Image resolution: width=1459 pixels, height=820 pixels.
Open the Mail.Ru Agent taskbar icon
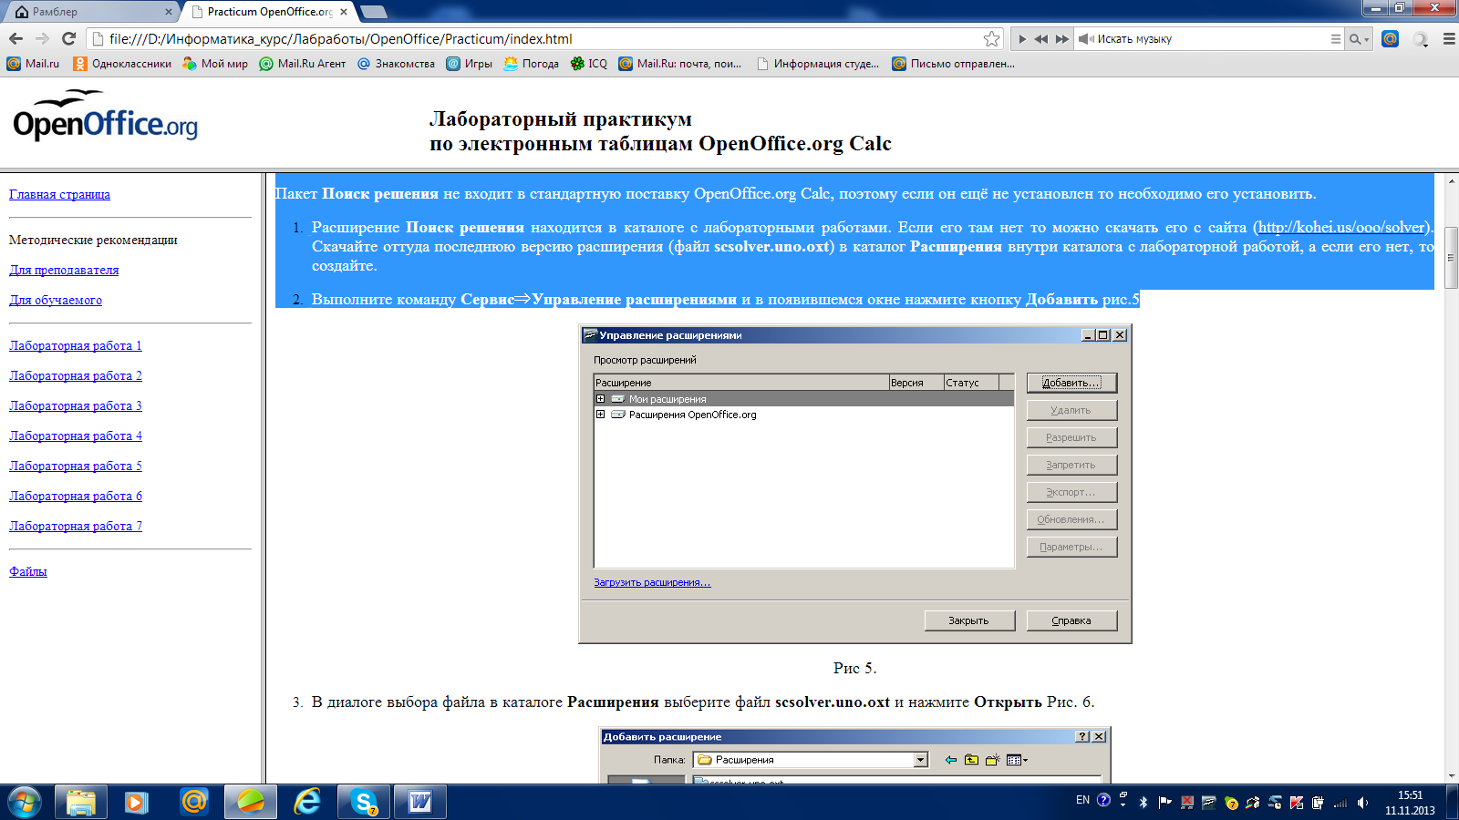(x=194, y=802)
